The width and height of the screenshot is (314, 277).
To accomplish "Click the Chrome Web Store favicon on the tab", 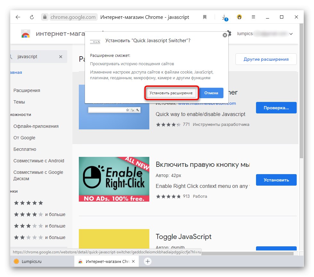I will click(x=80, y=261).
